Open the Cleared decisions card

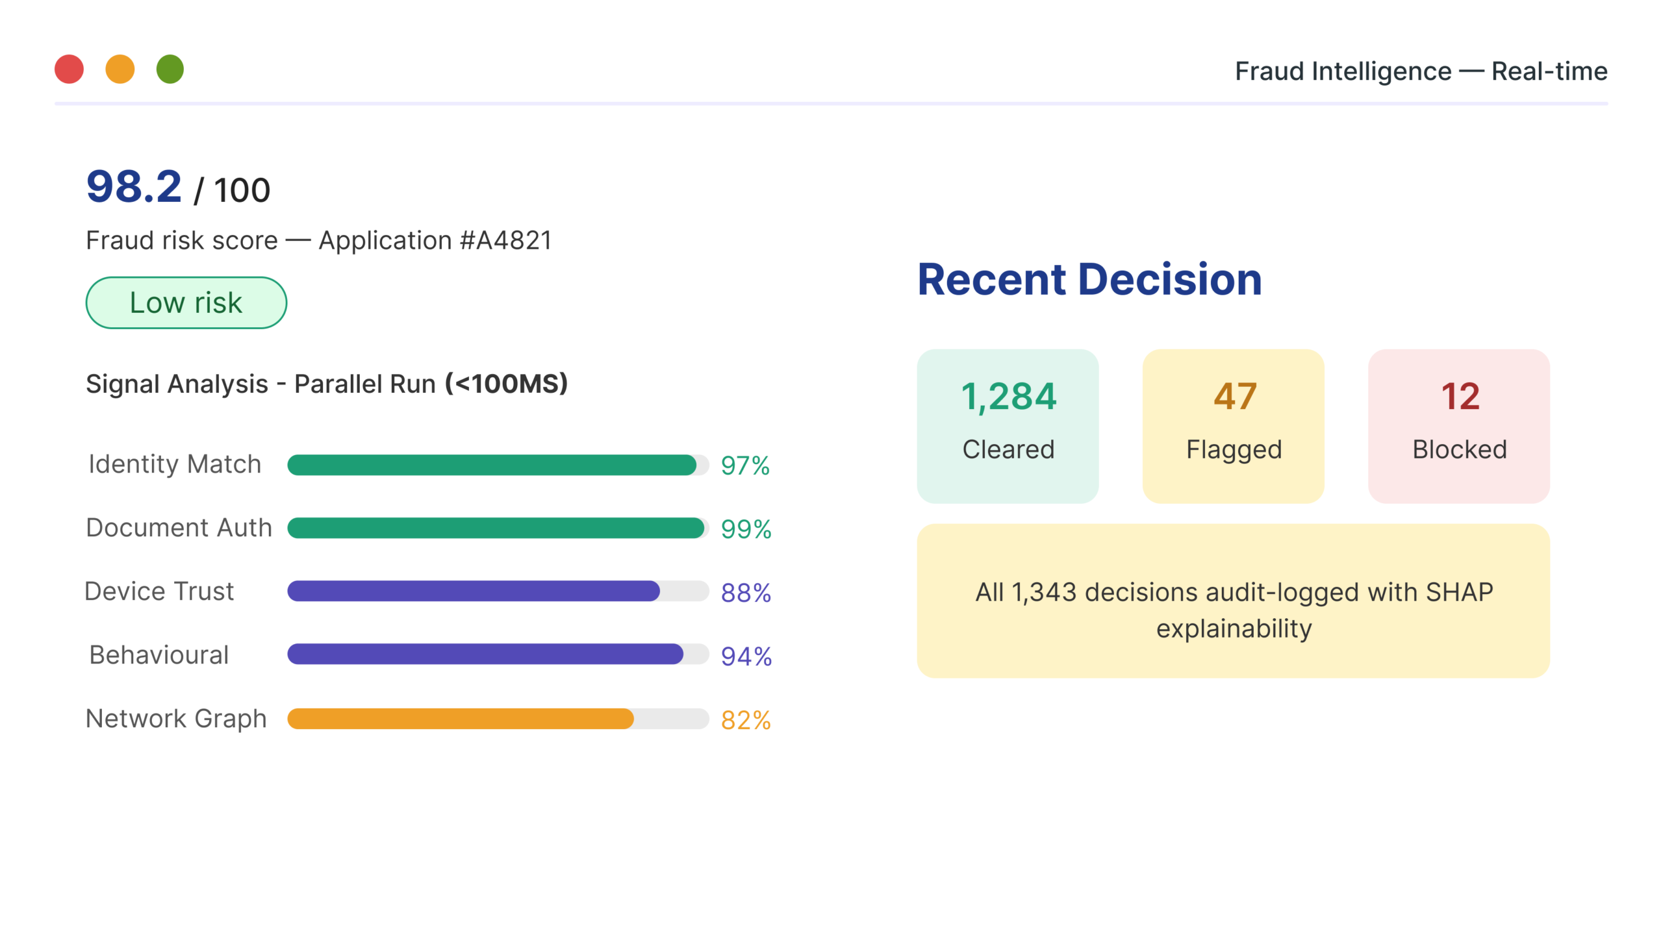1008,426
